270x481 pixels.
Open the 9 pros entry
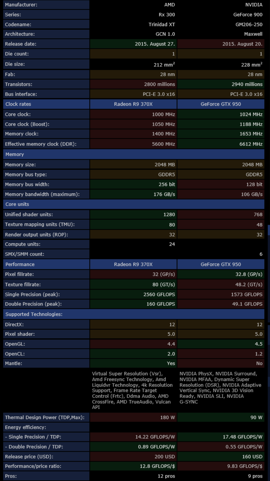[x=255, y=476]
